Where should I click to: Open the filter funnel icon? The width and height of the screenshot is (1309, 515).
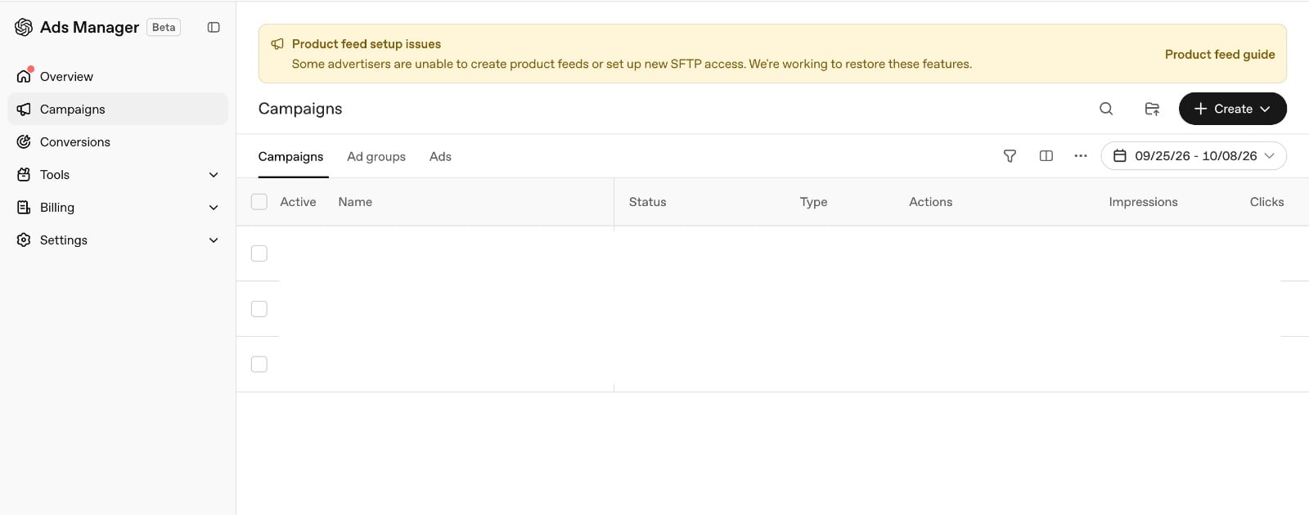(x=1010, y=155)
